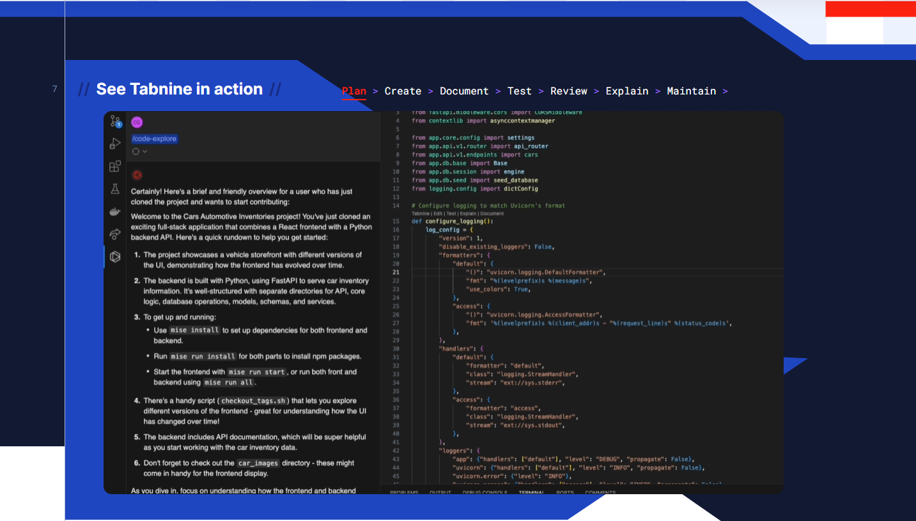Click the 'uvicorn.error' logger line
This screenshot has height=521, width=916.
click(511, 476)
